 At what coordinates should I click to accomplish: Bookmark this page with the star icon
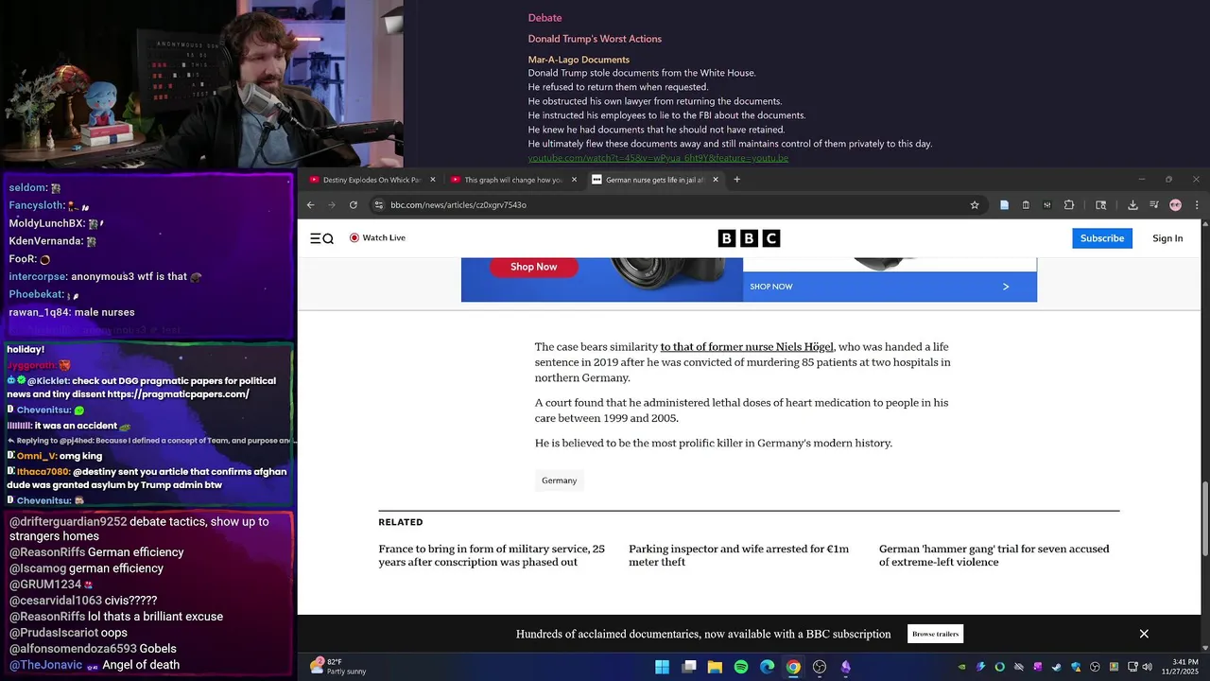[975, 204]
